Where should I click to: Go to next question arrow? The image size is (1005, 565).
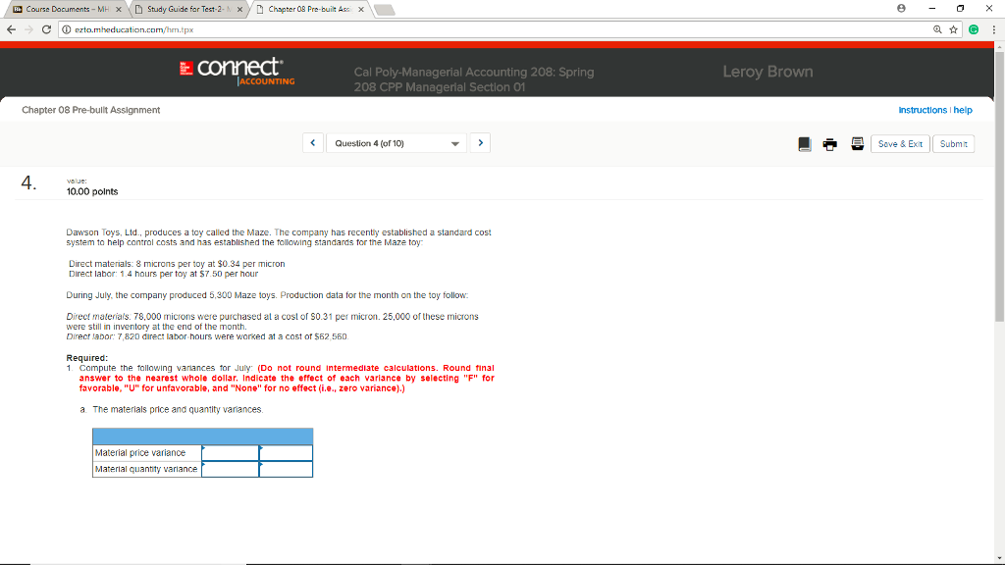tap(480, 143)
